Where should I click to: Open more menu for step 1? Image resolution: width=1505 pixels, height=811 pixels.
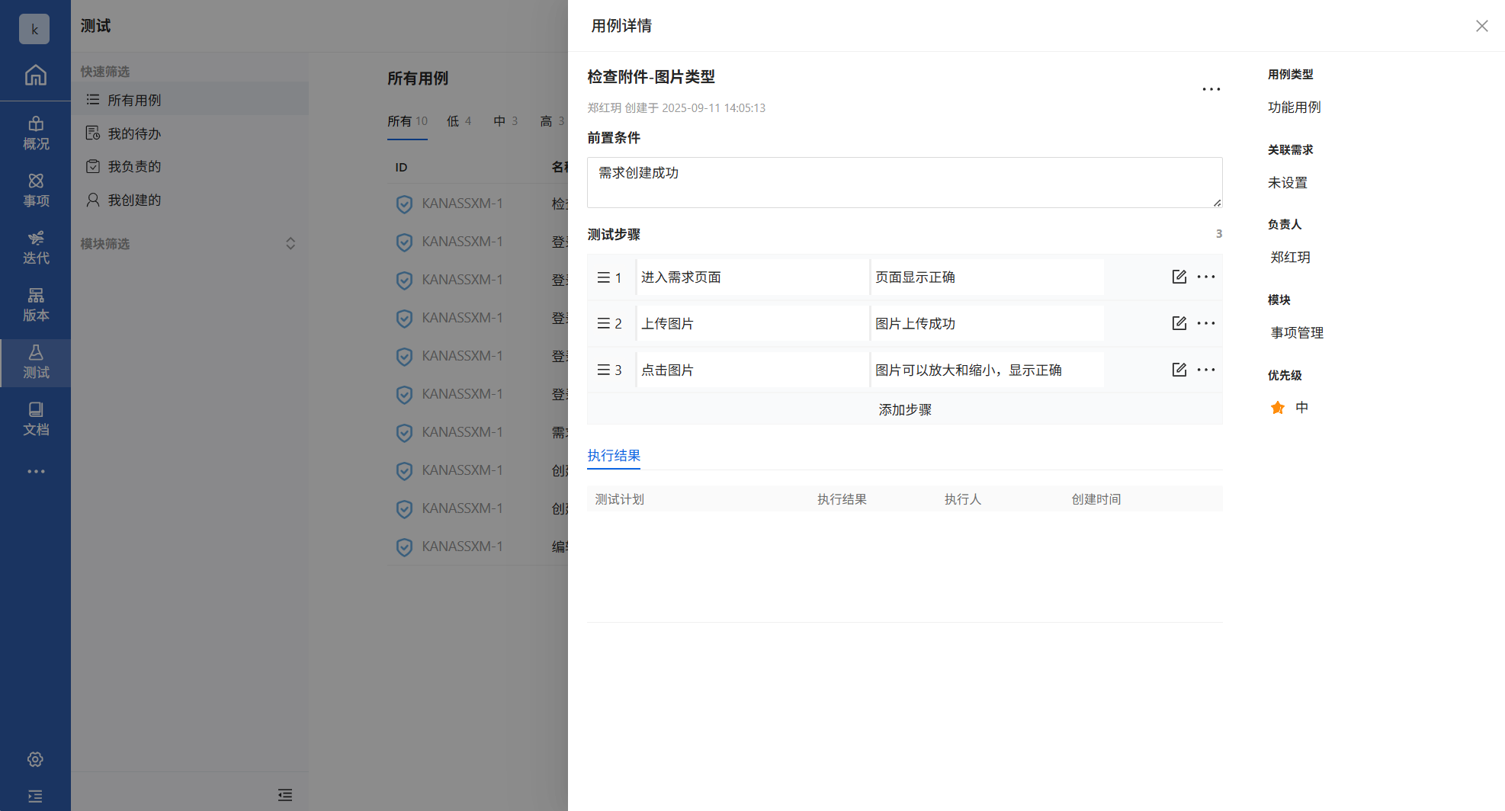(1206, 277)
